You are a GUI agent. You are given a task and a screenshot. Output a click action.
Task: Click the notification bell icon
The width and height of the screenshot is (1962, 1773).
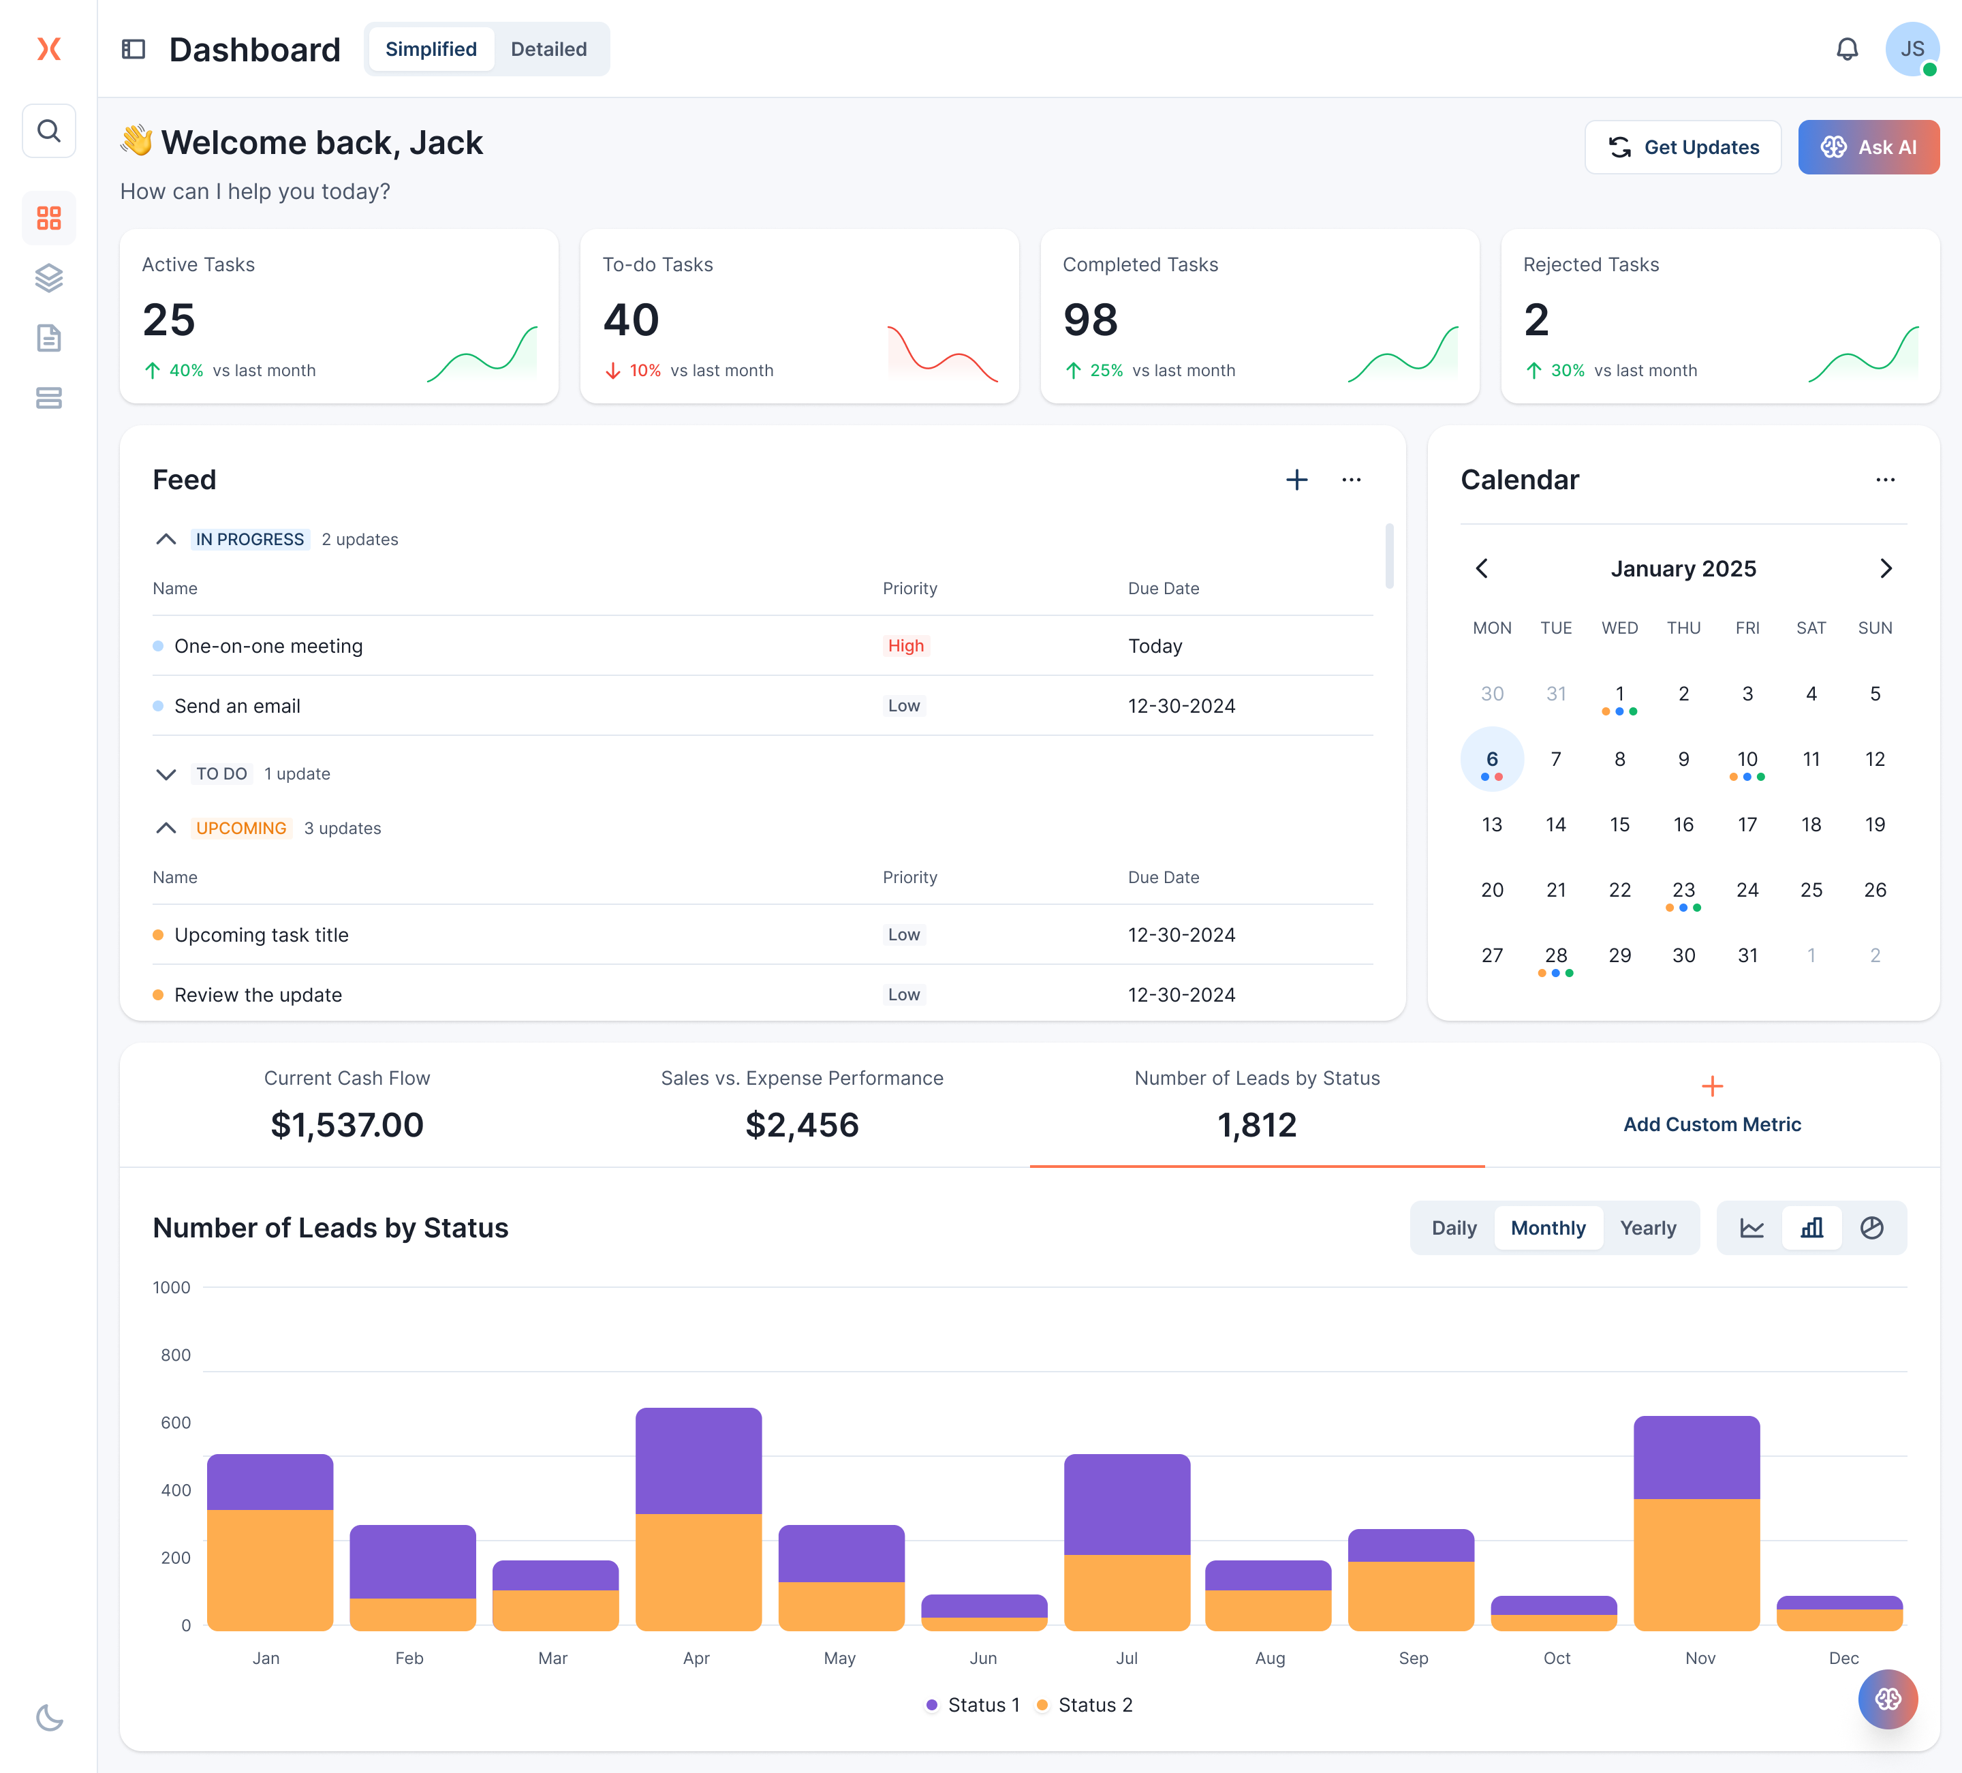point(1846,48)
